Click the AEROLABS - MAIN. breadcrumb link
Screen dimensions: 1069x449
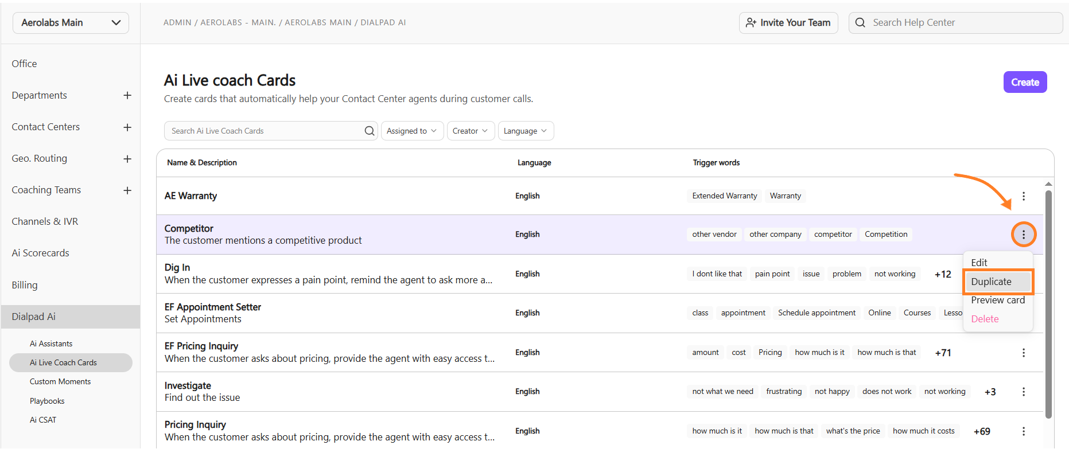click(x=238, y=22)
